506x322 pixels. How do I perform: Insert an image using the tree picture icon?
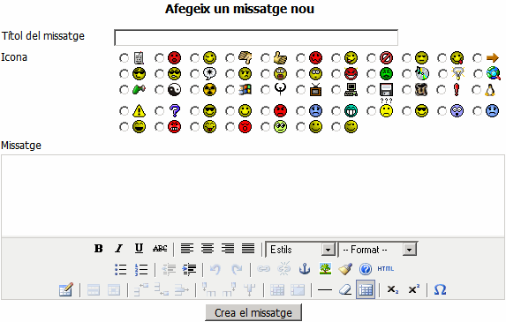325,269
